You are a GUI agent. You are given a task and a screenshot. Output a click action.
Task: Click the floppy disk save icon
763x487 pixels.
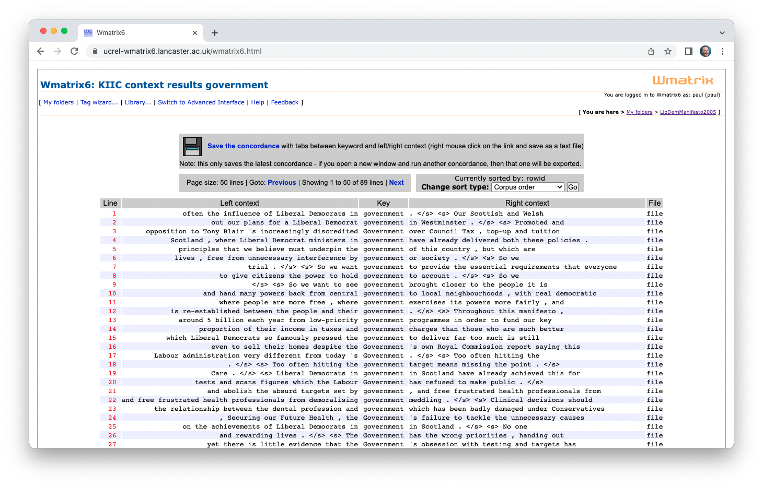[x=192, y=147]
